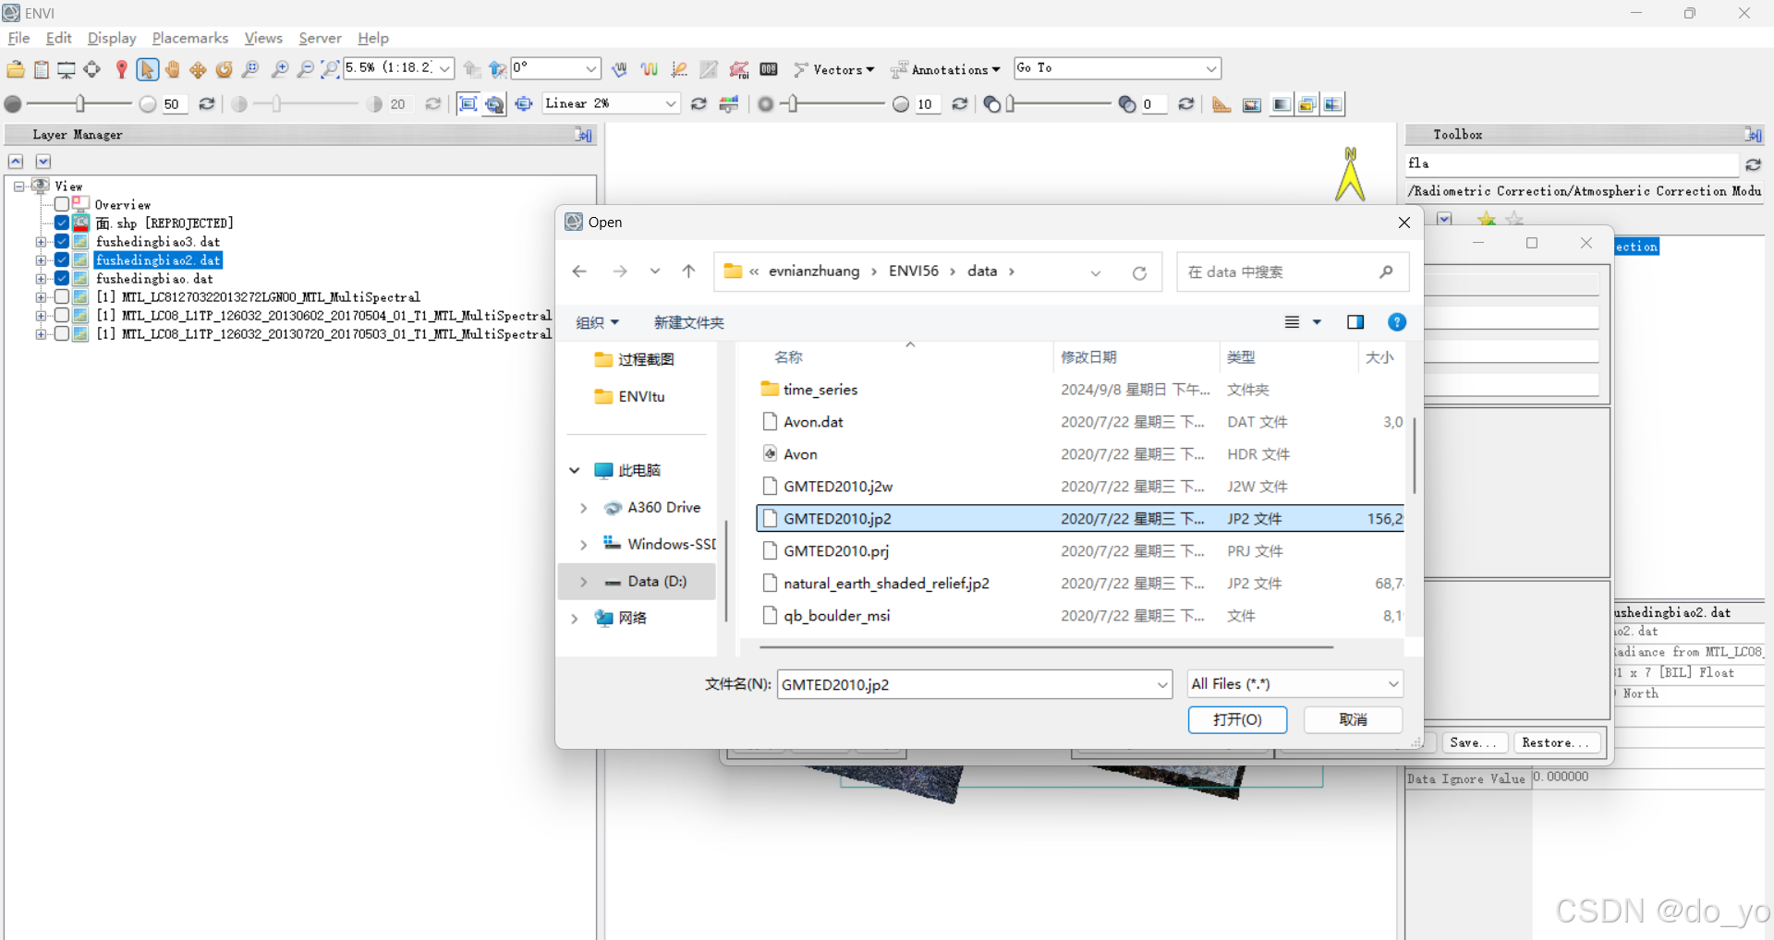This screenshot has width=1774, height=940.
Task: Click 新建文件夹 new folder button
Action: tap(688, 322)
